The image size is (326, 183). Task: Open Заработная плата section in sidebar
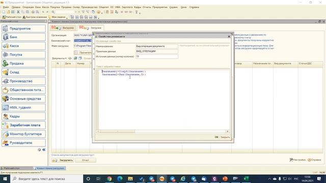tap(23, 125)
